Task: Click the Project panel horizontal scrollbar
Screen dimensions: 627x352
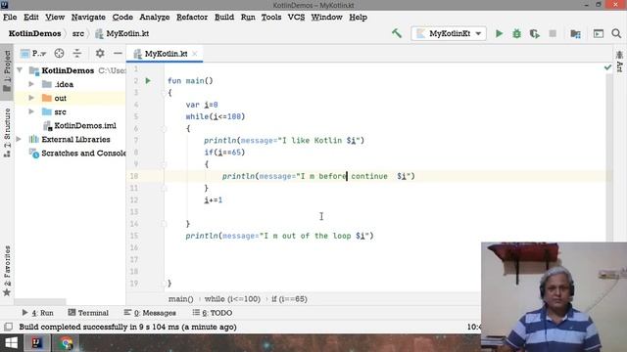Action: click(x=40, y=302)
